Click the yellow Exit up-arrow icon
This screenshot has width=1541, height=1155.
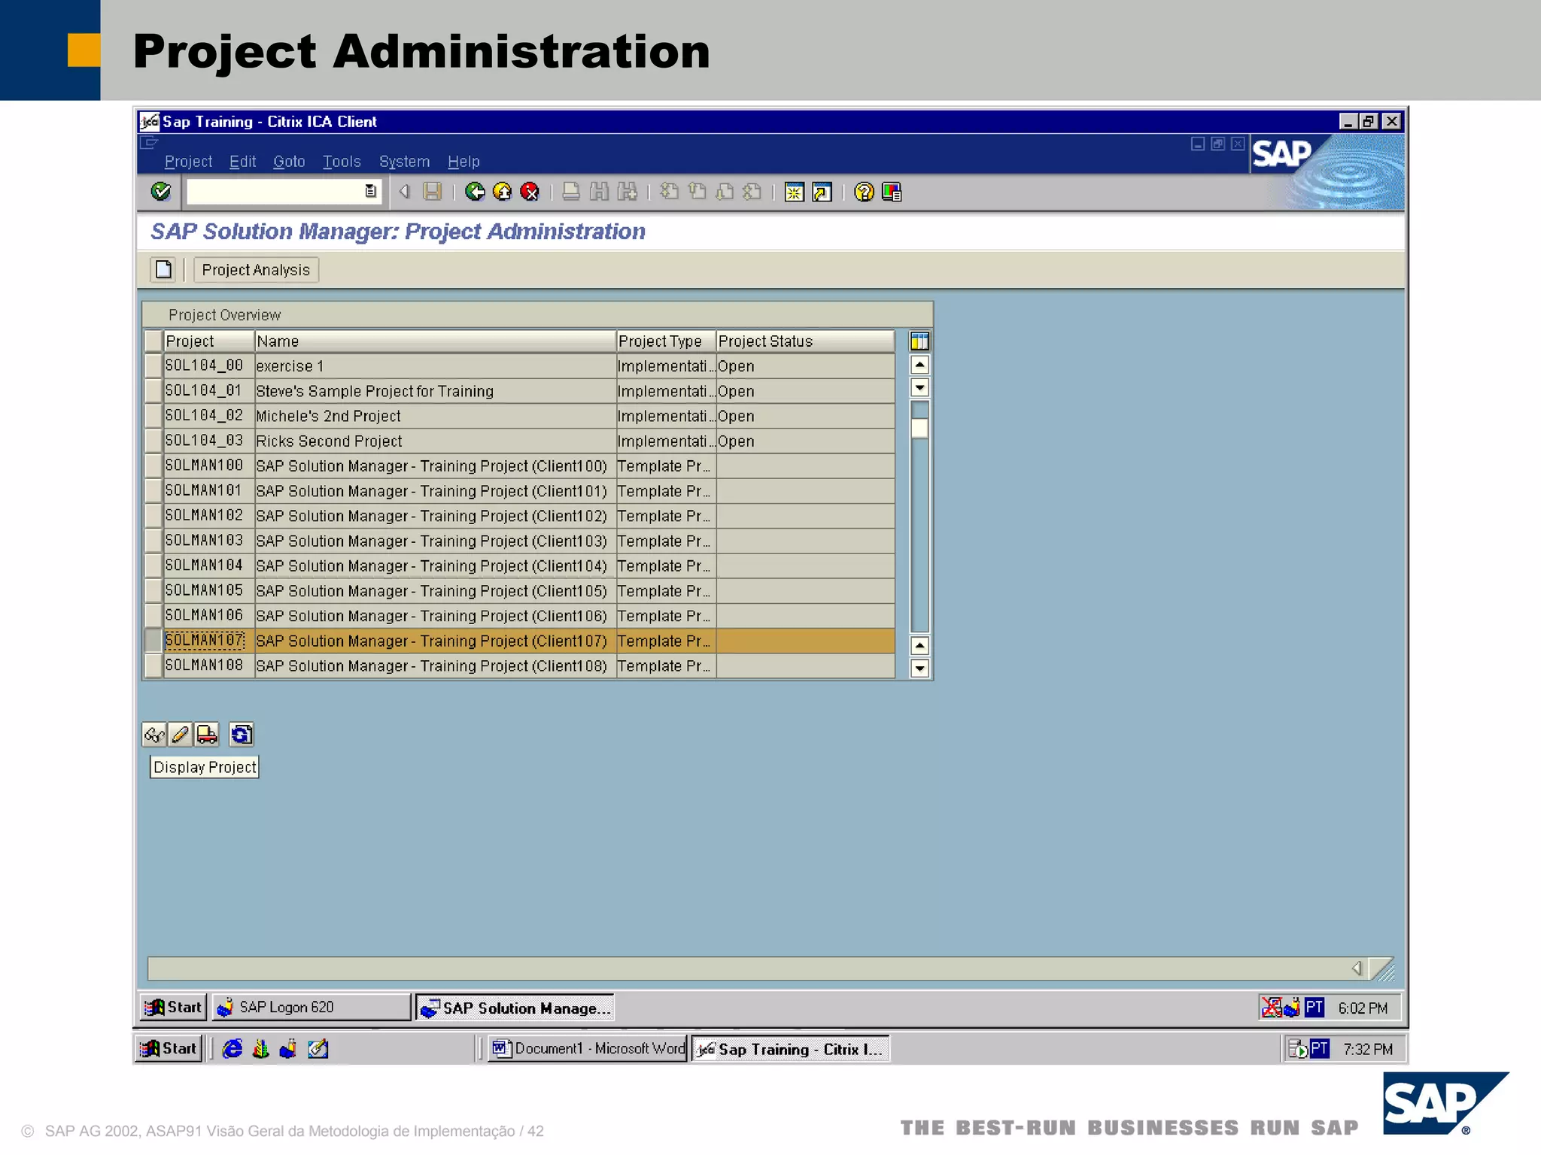coord(502,192)
